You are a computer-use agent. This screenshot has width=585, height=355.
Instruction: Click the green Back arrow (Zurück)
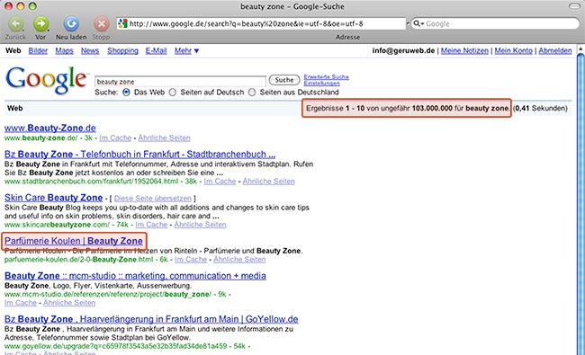[15, 24]
